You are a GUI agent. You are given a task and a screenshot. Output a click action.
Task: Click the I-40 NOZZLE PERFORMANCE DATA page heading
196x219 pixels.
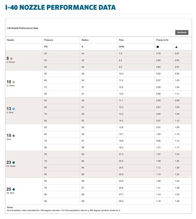(60, 7)
